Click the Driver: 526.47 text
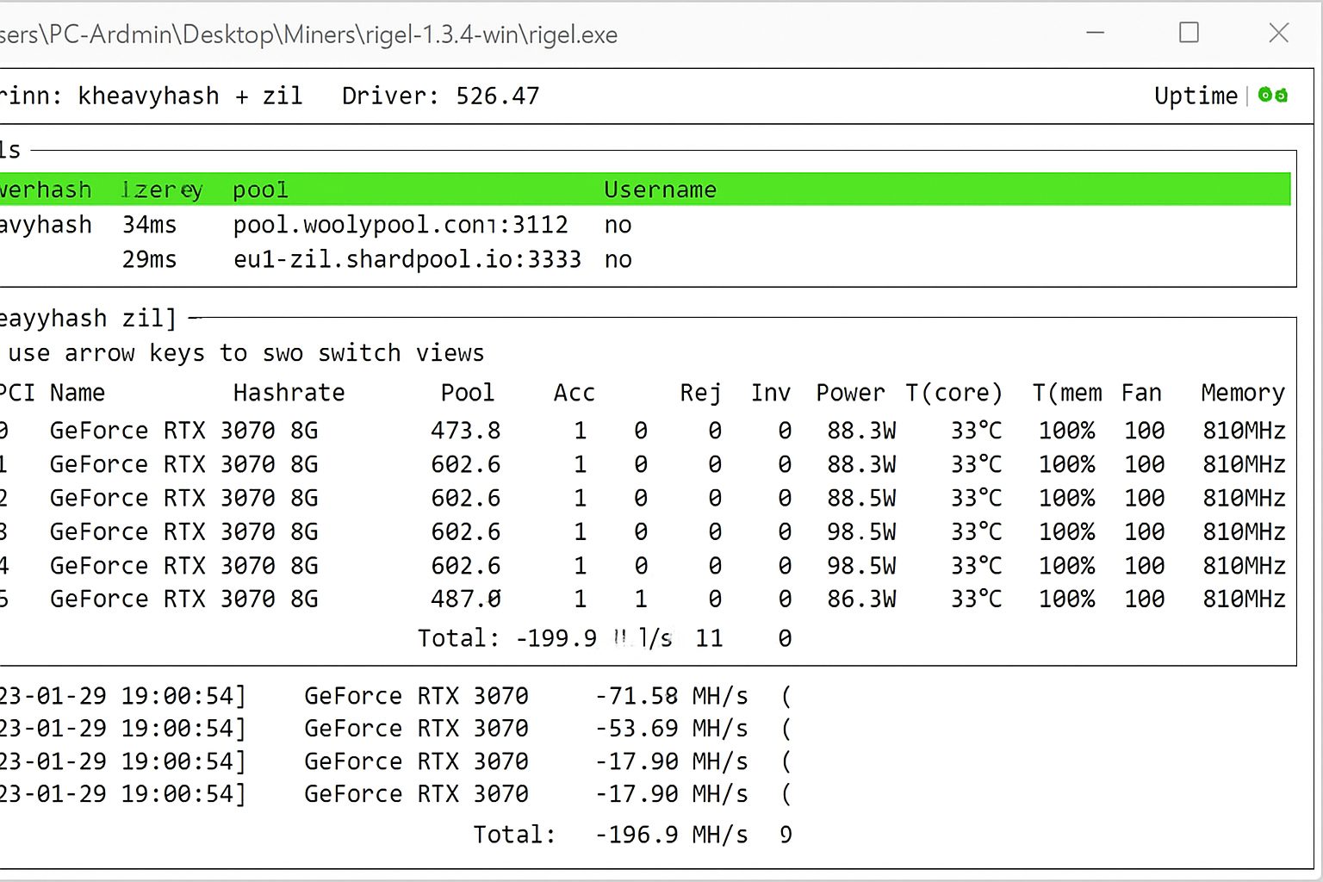 tap(440, 96)
